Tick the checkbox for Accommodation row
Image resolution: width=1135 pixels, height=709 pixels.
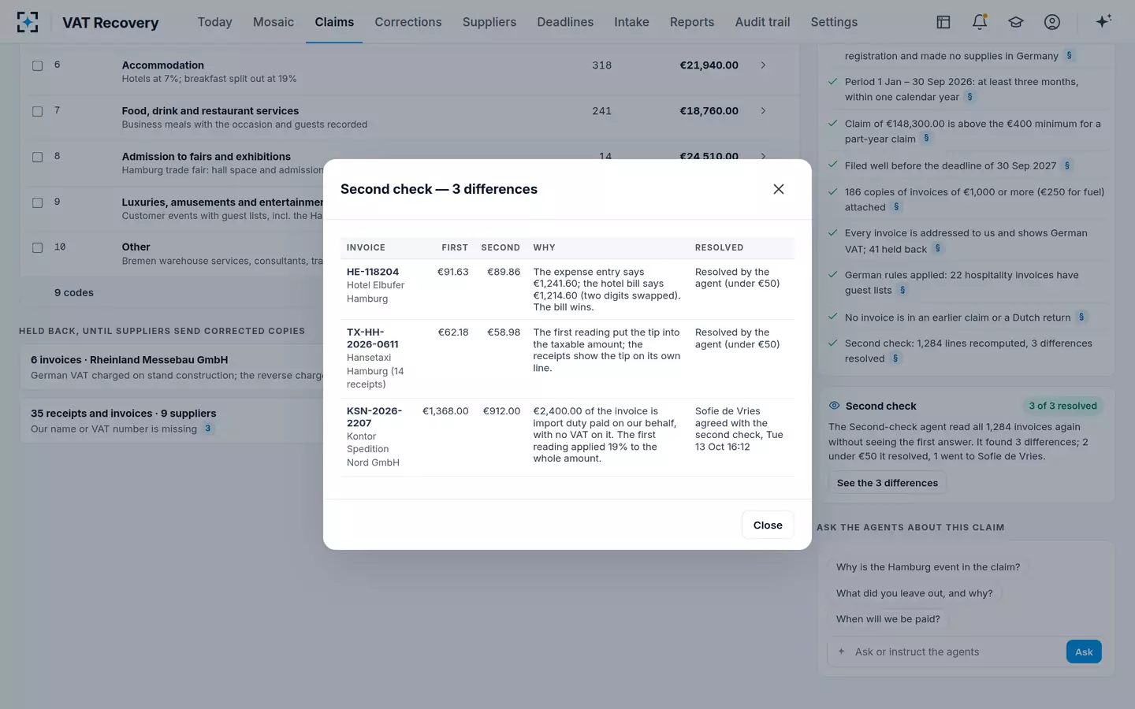(x=37, y=65)
